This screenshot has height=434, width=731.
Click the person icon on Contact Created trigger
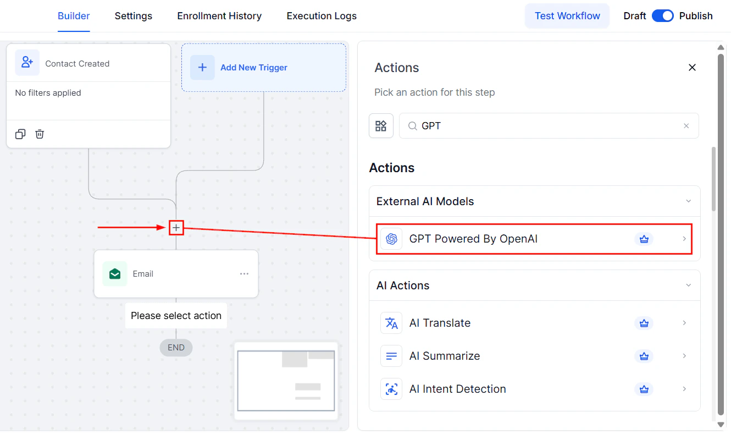[x=27, y=63]
